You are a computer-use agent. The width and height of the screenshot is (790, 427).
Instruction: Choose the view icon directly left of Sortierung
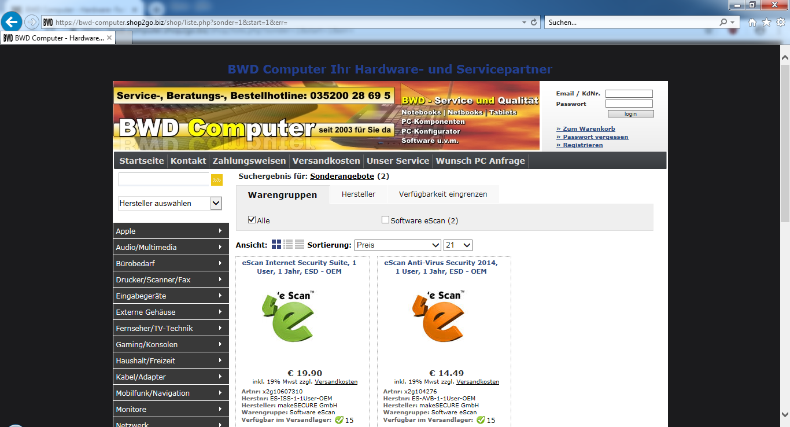(x=300, y=244)
